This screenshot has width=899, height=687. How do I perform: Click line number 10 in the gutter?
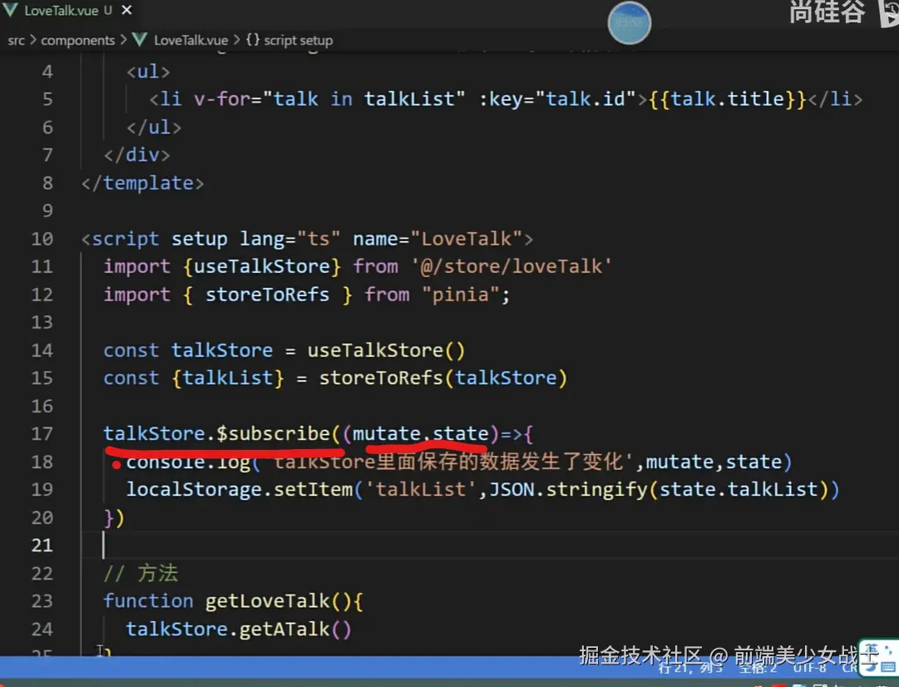[42, 239]
